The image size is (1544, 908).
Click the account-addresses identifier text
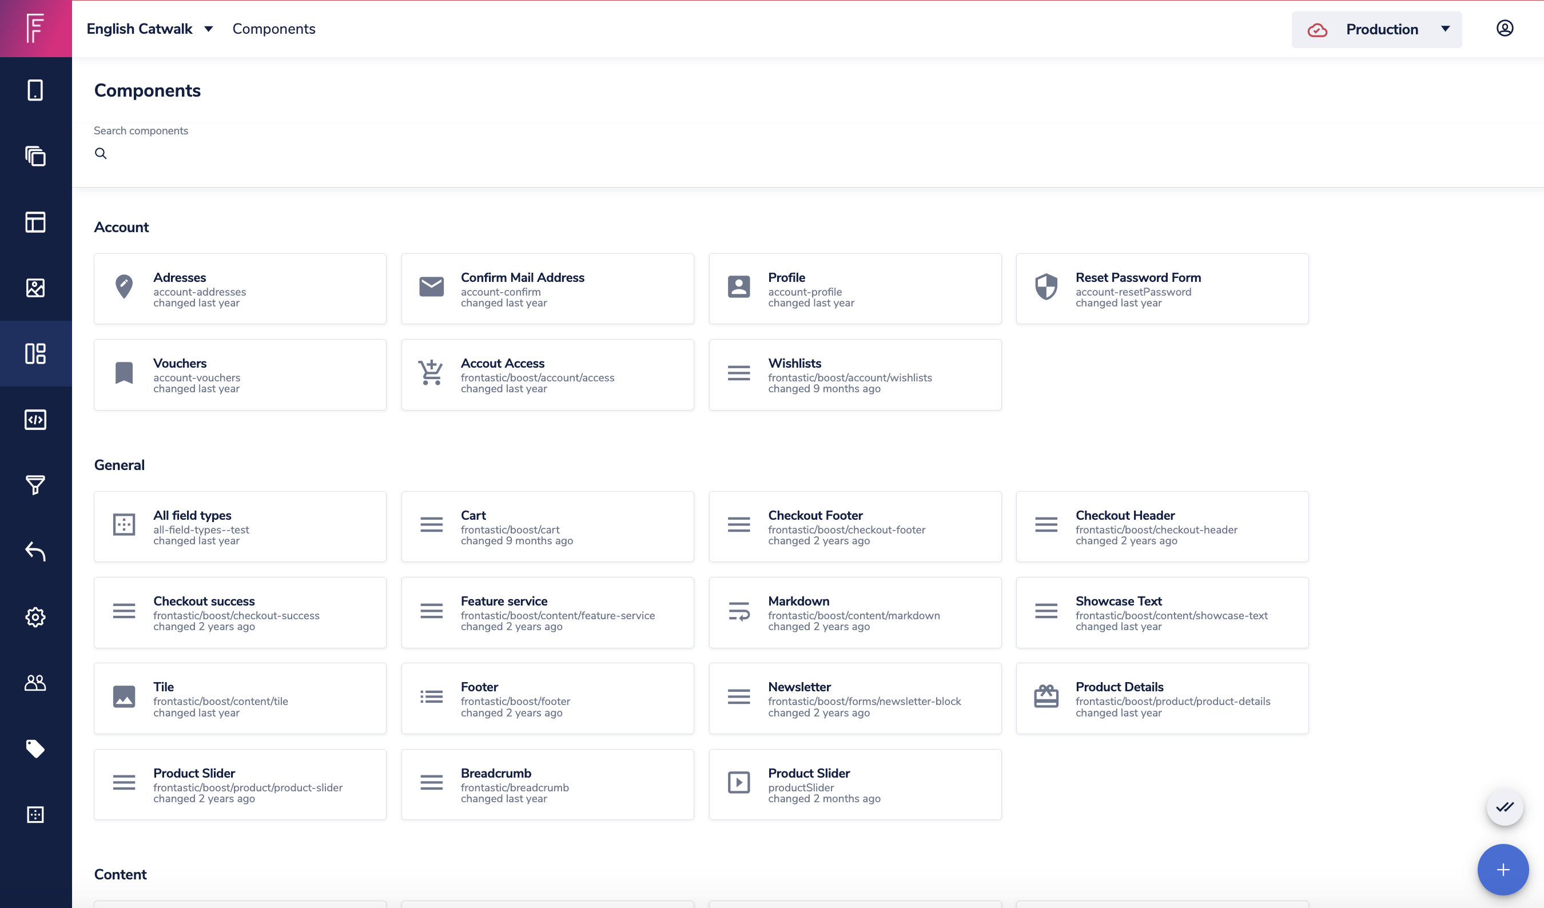tap(200, 292)
